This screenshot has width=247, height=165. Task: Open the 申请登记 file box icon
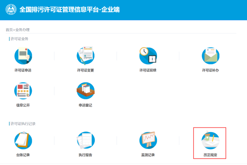(x=86, y=91)
